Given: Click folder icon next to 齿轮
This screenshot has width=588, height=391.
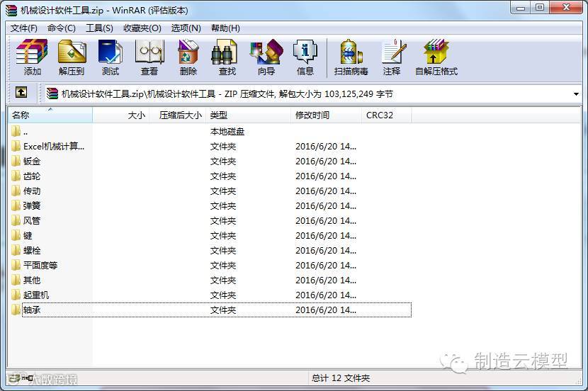Looking at the screenshot, I should click(16, 176).
